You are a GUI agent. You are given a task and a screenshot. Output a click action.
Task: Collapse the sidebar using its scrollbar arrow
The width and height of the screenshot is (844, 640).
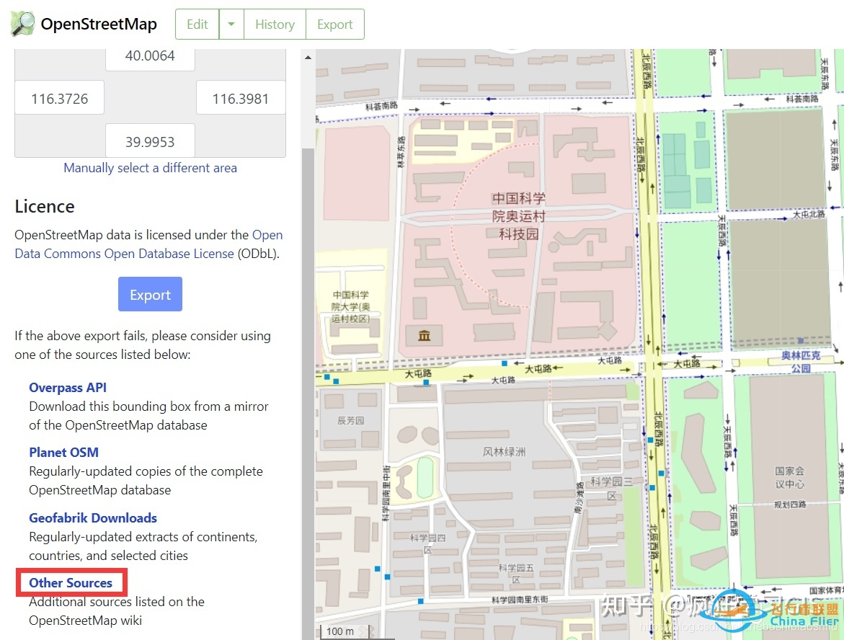pos(308,56)
